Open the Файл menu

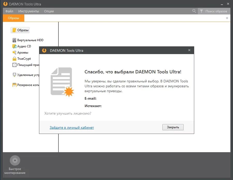coord(9,11)
